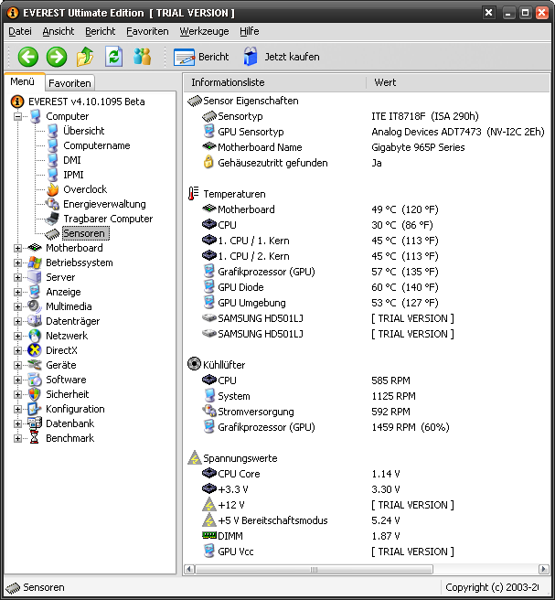Click the Datenbank icon in tree

click(35, 423)
